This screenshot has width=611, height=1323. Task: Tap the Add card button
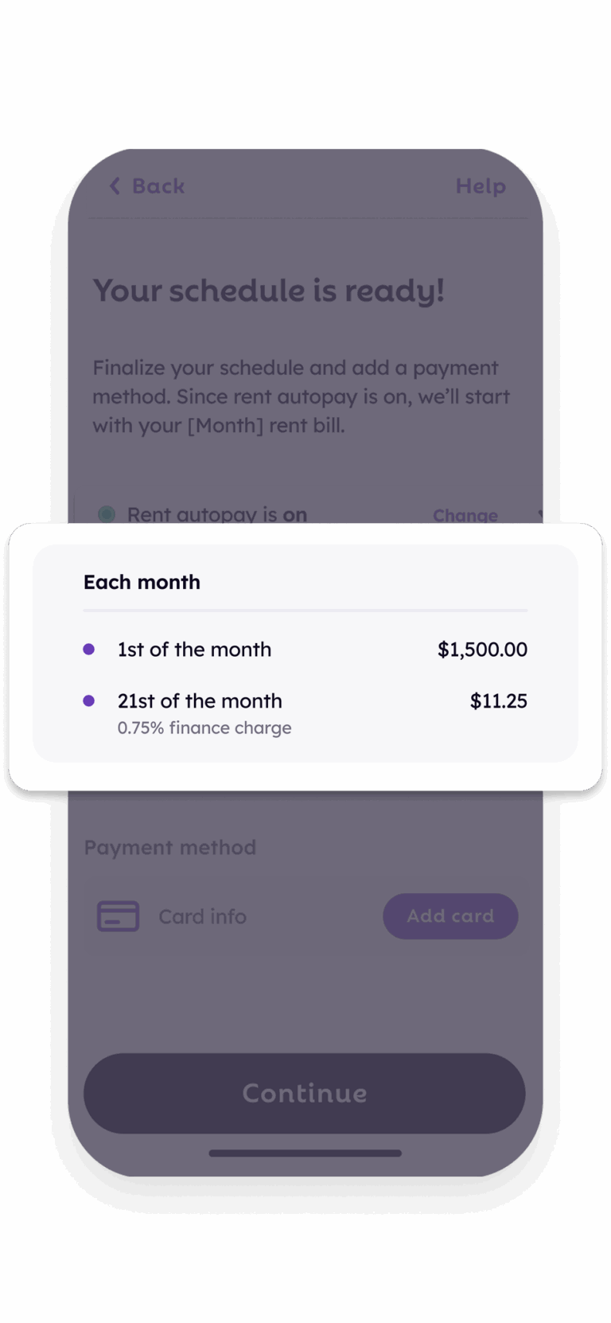(x=450, y=916)
